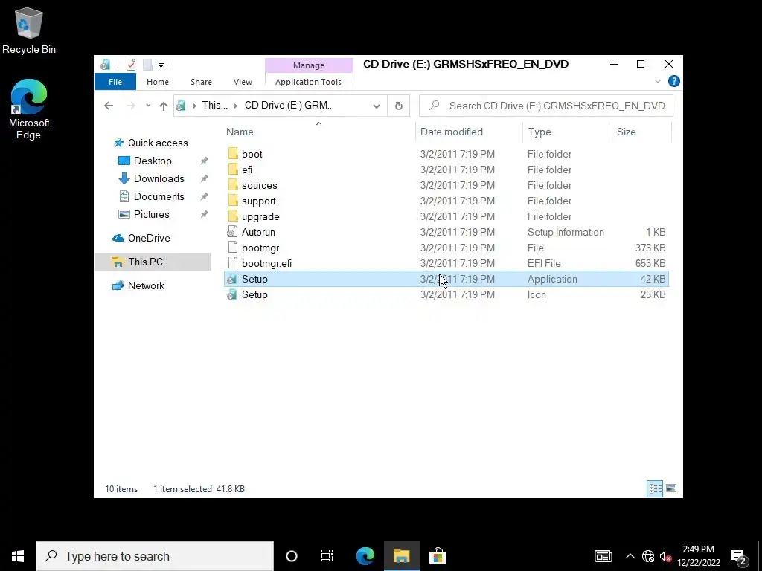Open the Windows Start menu
Image resolution: width=762 pixels, height=571 pixels.
click(x=18, y=556)
